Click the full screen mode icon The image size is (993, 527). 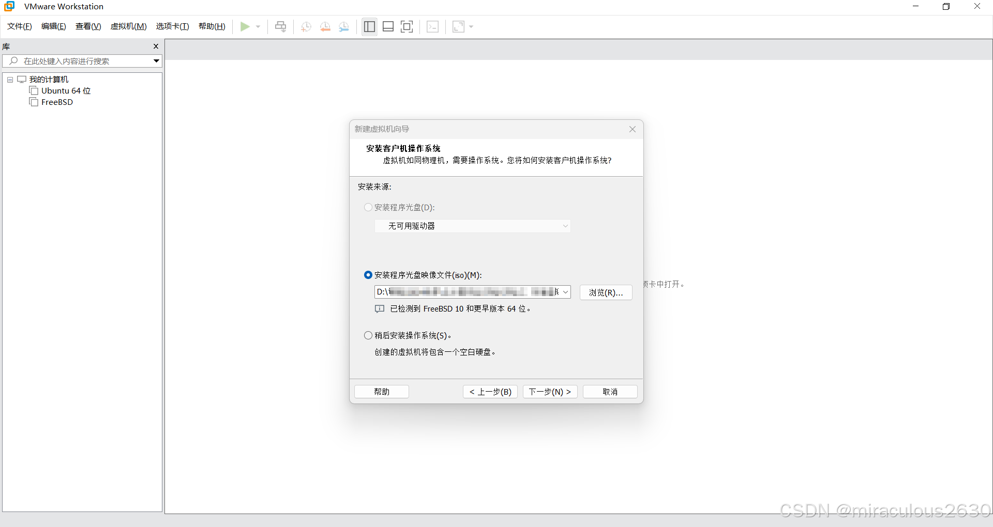point(407,26)
